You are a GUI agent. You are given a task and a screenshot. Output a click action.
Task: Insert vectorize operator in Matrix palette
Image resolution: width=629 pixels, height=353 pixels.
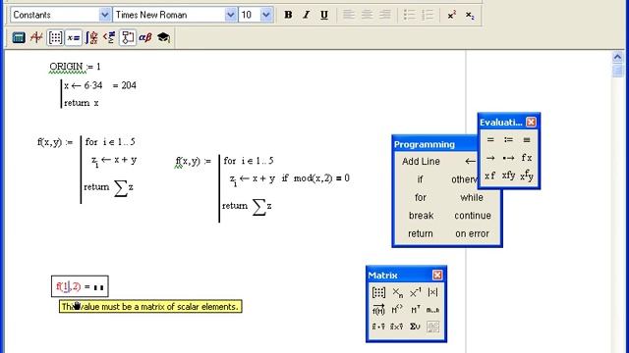(378, 310)
